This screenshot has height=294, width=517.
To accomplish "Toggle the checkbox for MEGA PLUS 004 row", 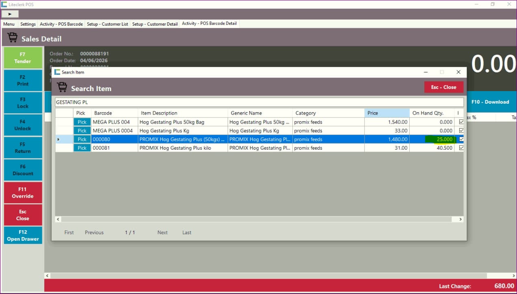I will (461, 122).
